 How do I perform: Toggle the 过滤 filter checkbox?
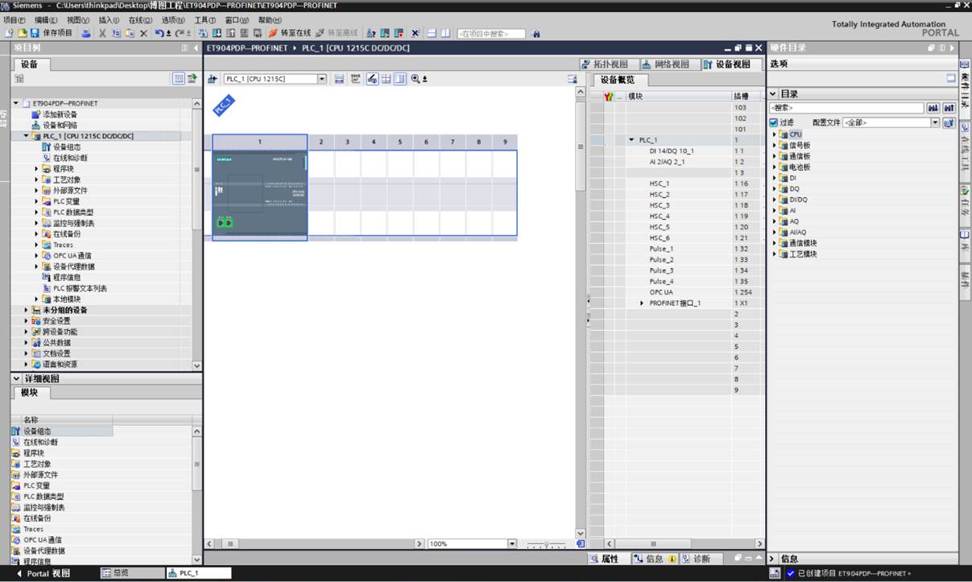(774, 122)
